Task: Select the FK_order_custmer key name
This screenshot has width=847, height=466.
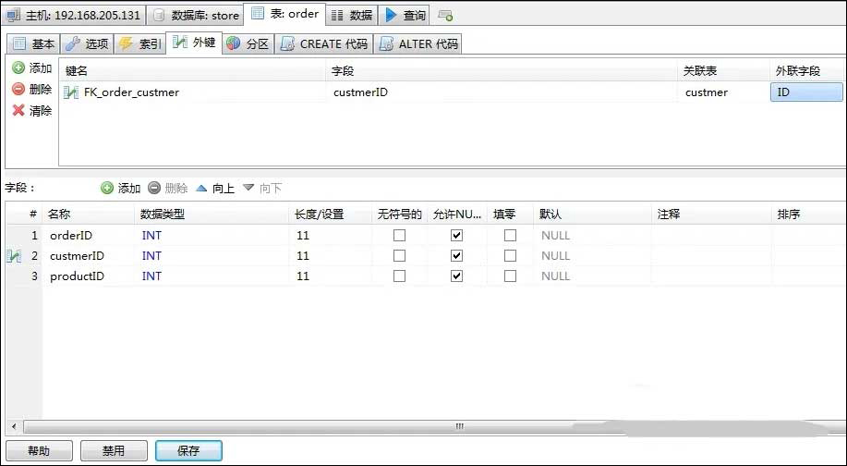Action: (131, 92)
